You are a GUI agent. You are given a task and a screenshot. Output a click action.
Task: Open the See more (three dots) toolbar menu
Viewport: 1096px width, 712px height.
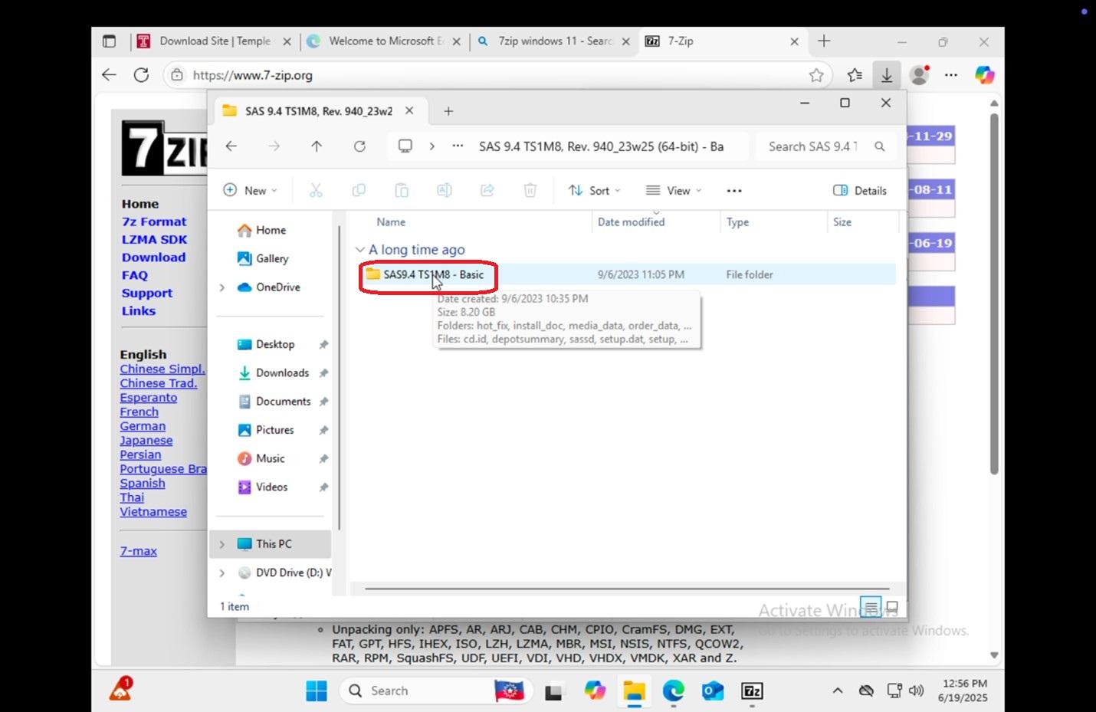click(734, 191)
